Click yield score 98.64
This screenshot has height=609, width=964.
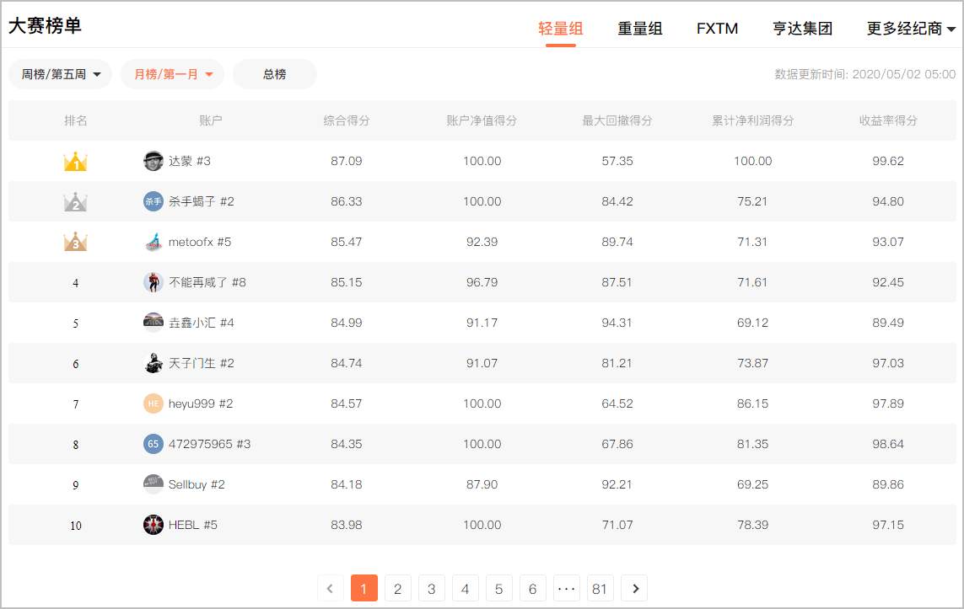[888, 444]
